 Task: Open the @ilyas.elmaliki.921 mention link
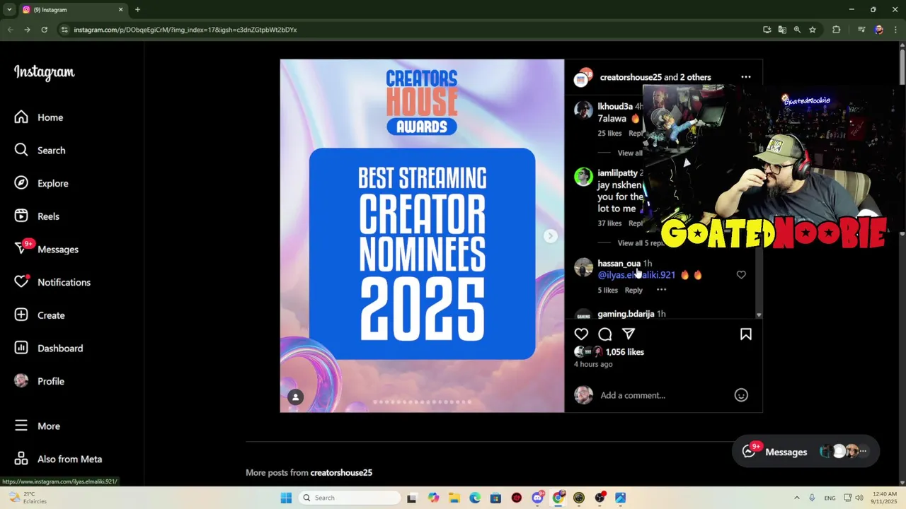tap(636, 275)
